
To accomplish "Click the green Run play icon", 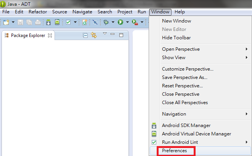I will tap(120, 22).
